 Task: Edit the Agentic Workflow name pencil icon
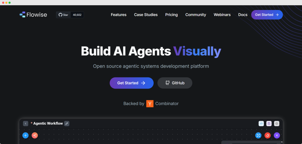click(x=67, y=123)
